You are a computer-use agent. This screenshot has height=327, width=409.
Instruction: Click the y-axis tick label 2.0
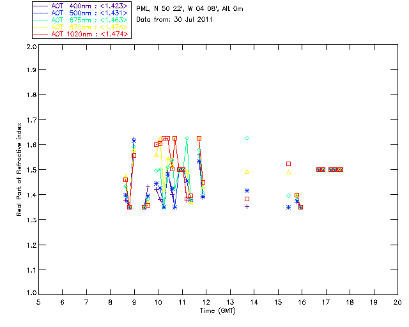coord(31,47)
